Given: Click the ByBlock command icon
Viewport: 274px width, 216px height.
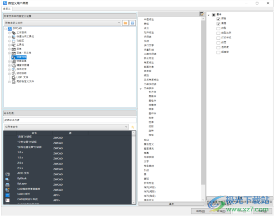Looking at the screenshot, I should (7, 179).
